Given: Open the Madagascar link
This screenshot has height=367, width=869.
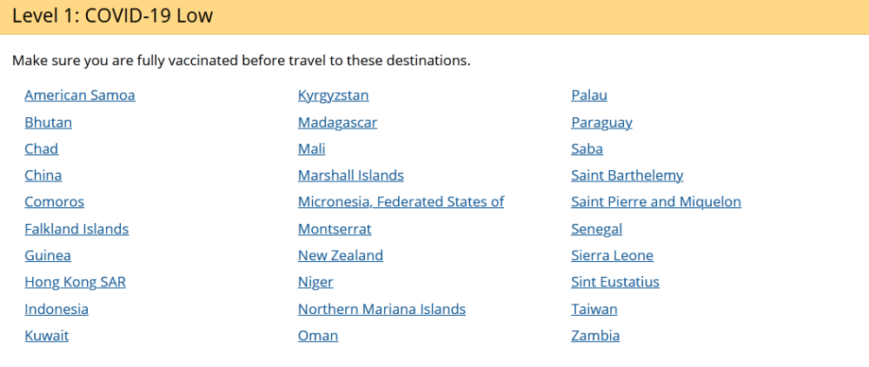Looking at the screenshot, I should click(337, 122).
